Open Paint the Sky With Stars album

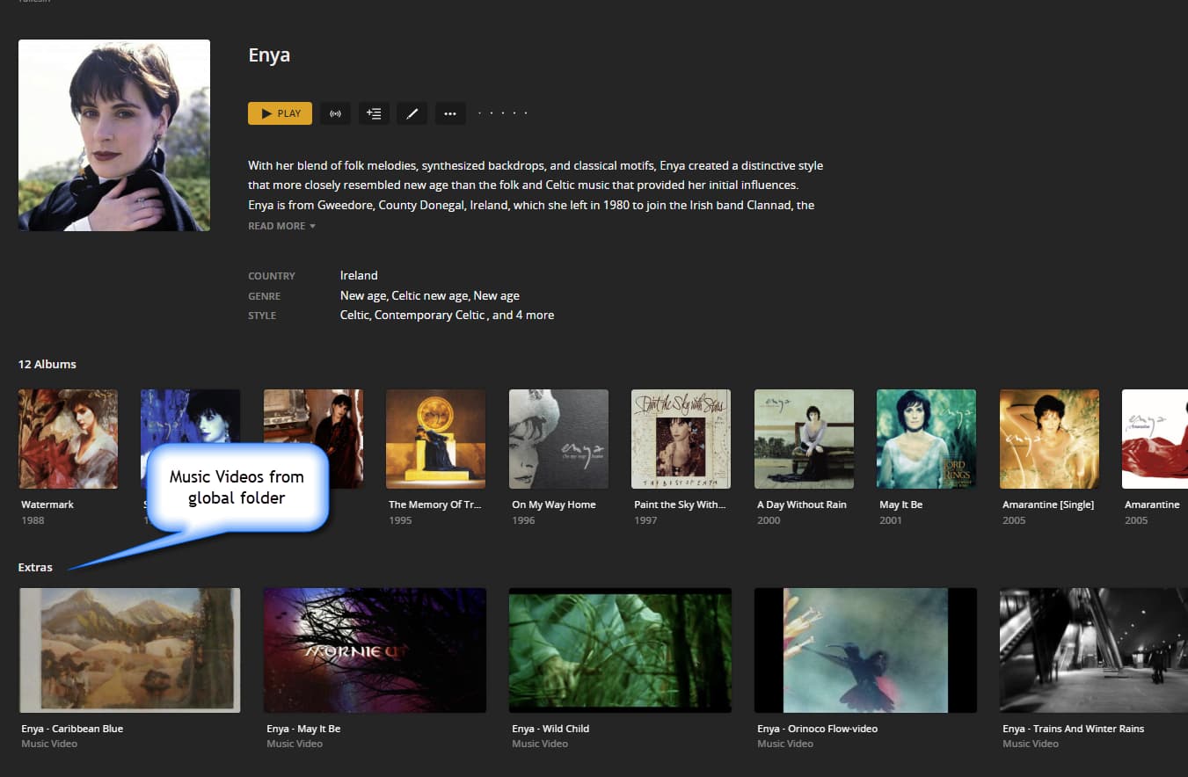point(681,439)
